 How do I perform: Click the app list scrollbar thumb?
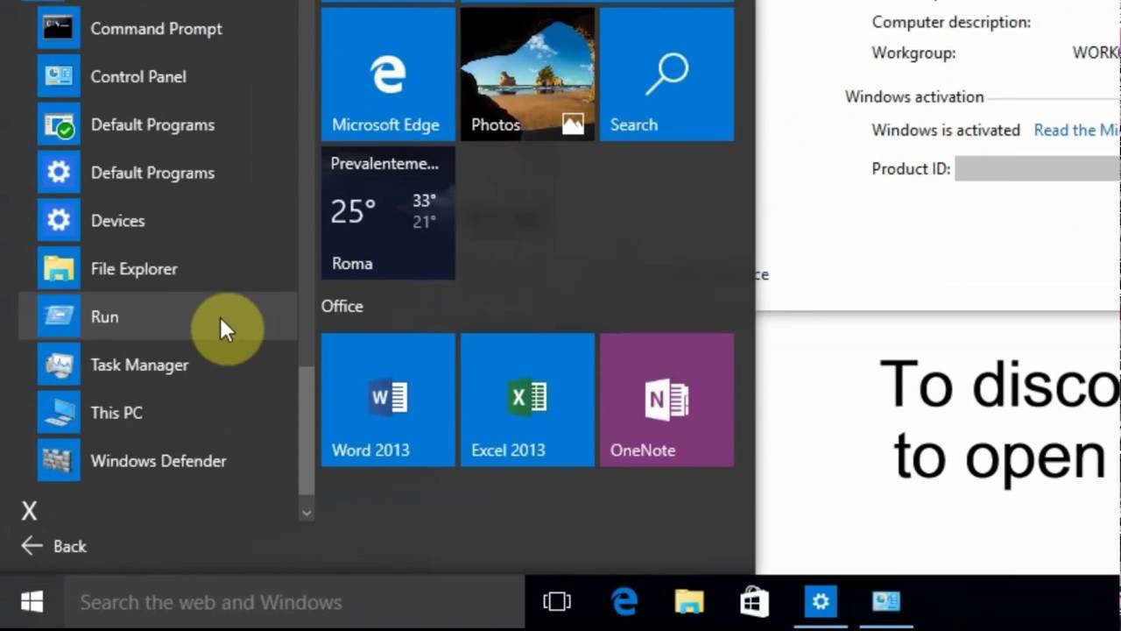[306, 429]
